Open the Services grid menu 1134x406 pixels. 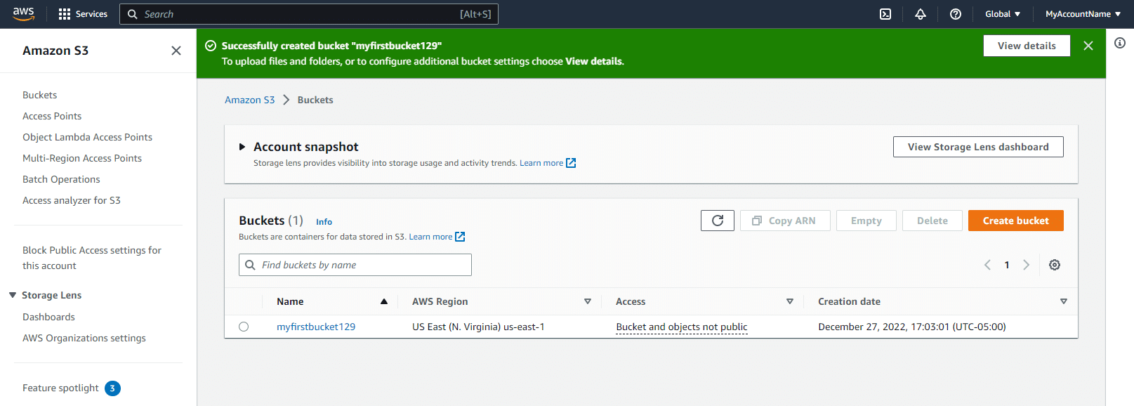[x=83, y=14]
